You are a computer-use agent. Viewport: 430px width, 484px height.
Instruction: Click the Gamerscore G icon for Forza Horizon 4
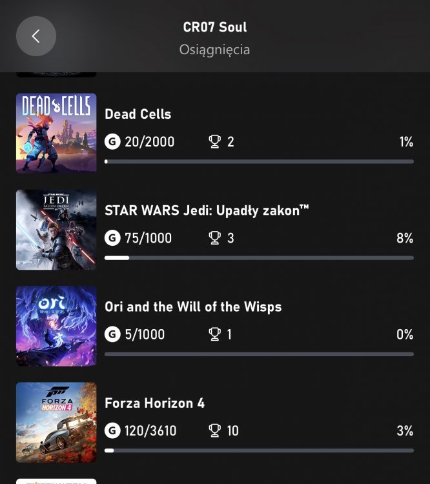tap(112, 430)
